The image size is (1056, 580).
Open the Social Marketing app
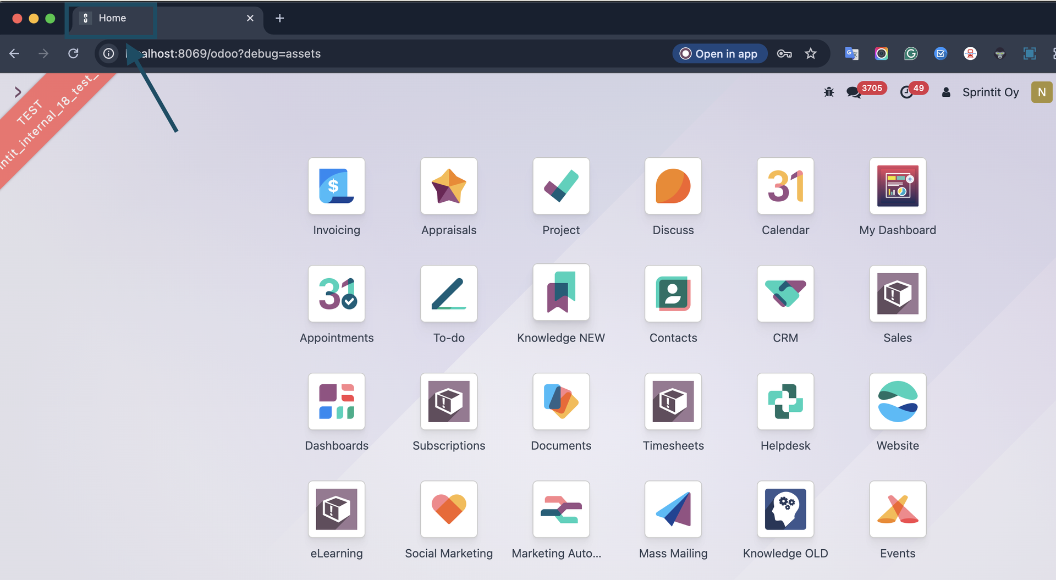tap(449, 509)
